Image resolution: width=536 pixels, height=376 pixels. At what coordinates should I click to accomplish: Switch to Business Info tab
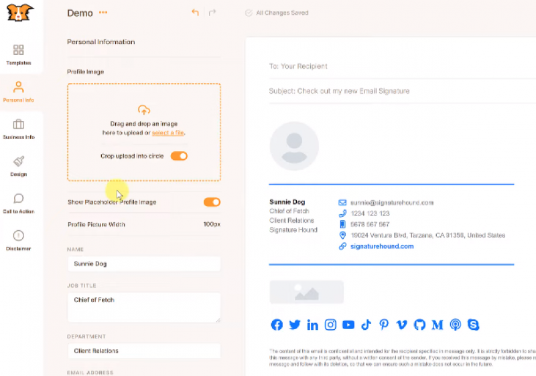pos(19,128)
